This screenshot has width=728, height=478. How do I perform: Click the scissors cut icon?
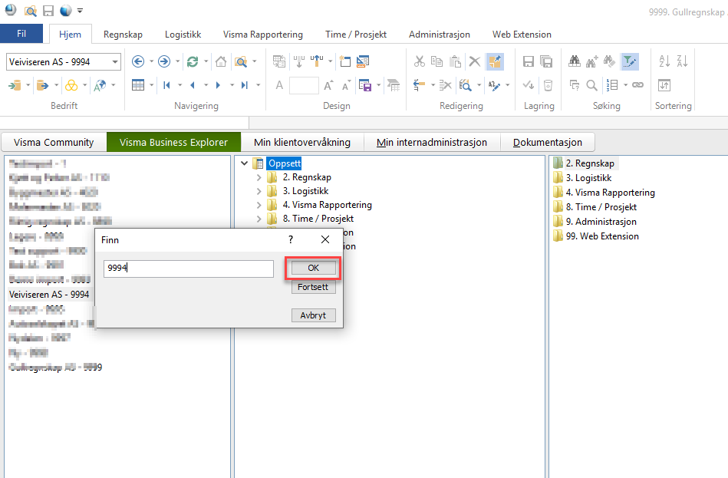pos(420,61)
